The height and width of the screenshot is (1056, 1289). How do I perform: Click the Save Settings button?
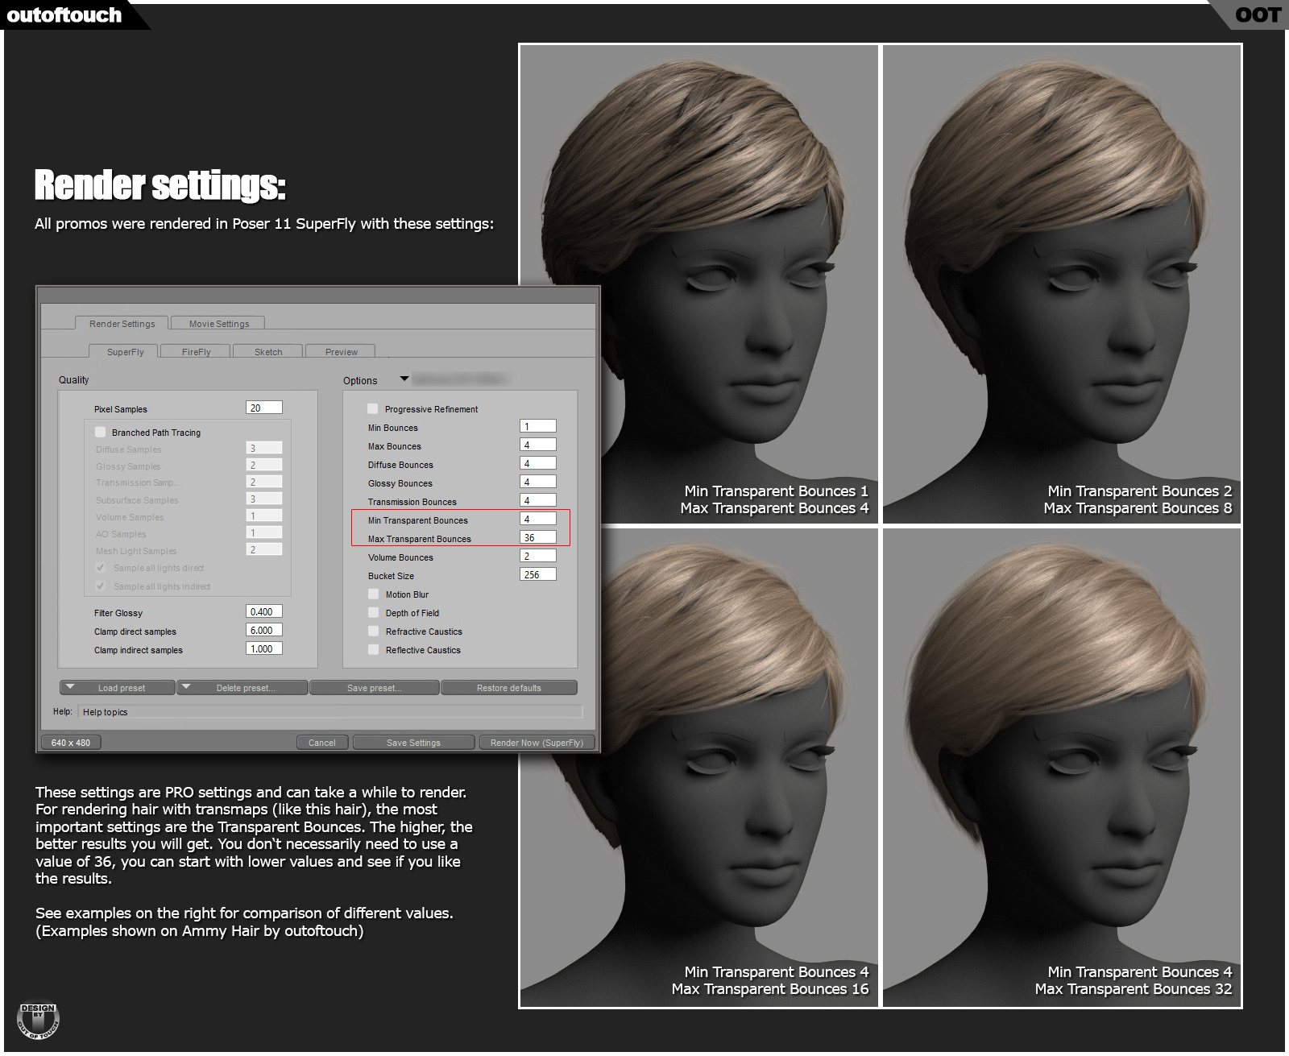pyautogui.click(x=413, y=743)
